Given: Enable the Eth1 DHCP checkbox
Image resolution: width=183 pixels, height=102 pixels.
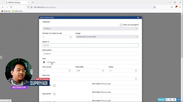Looking at the screenshot, I should 54,86.
